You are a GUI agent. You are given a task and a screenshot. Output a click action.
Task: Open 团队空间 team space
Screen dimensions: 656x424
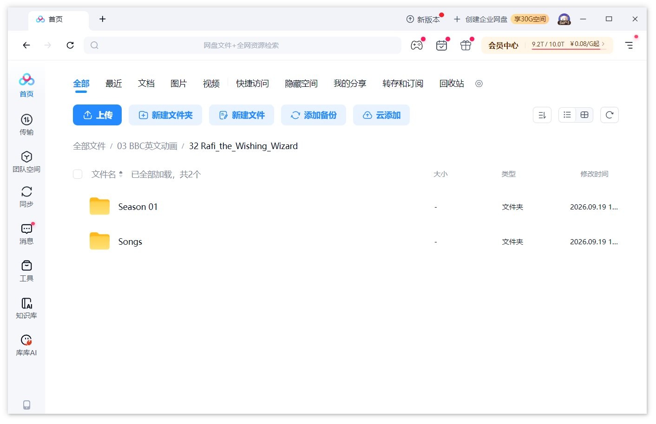pos(26,162)
